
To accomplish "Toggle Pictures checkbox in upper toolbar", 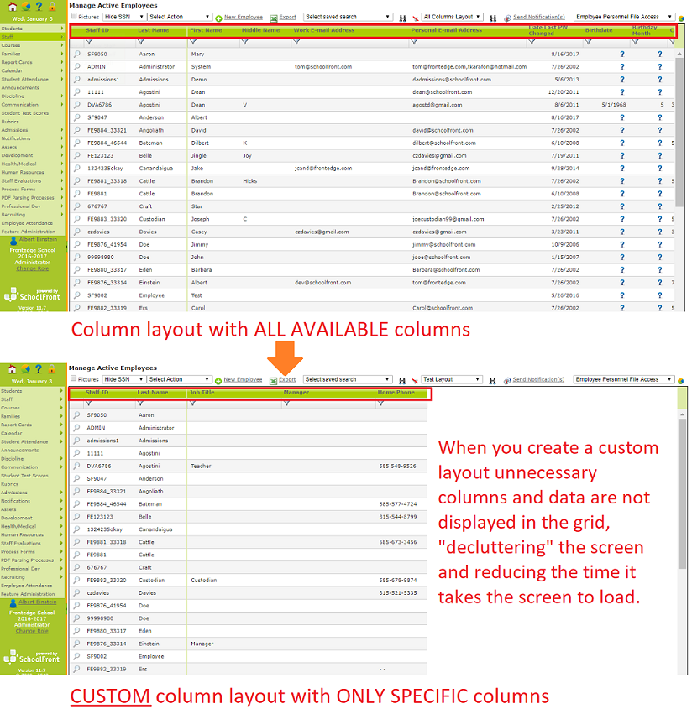I will pyautogui.click(x=74, y=16).
